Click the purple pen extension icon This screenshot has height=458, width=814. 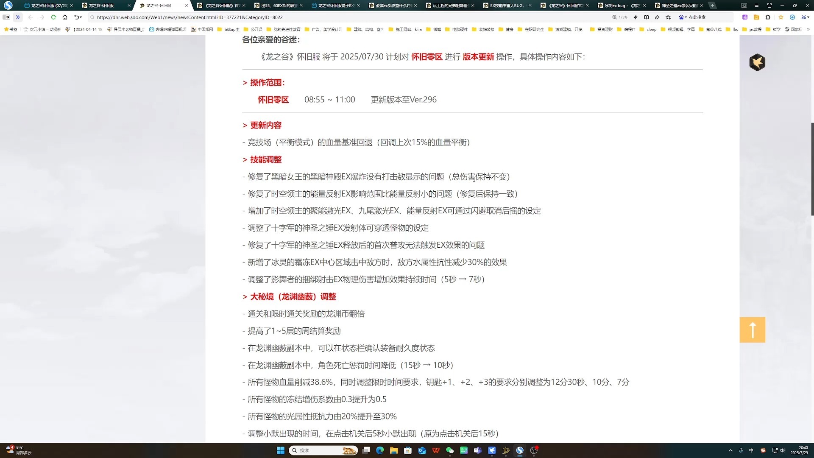[x=745, y=17]
